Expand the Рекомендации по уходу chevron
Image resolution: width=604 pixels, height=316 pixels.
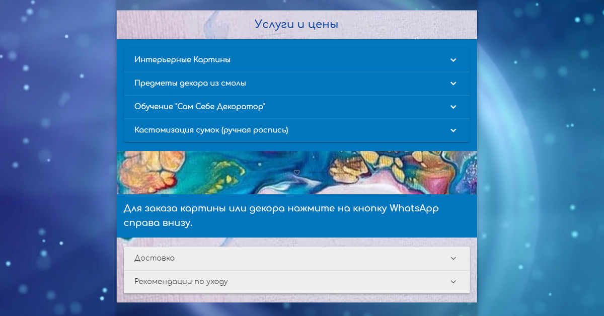453,282
